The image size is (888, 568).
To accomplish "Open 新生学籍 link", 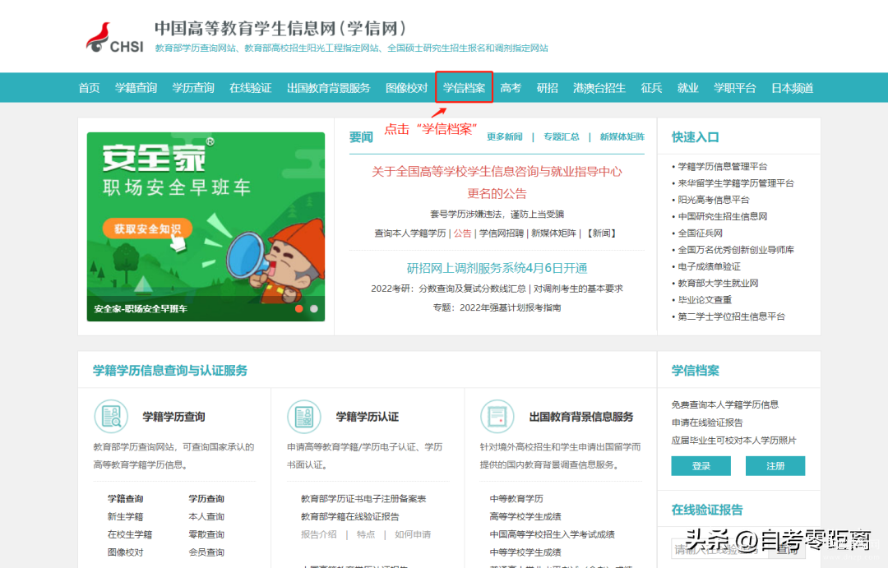I will (x=125, y=516).
